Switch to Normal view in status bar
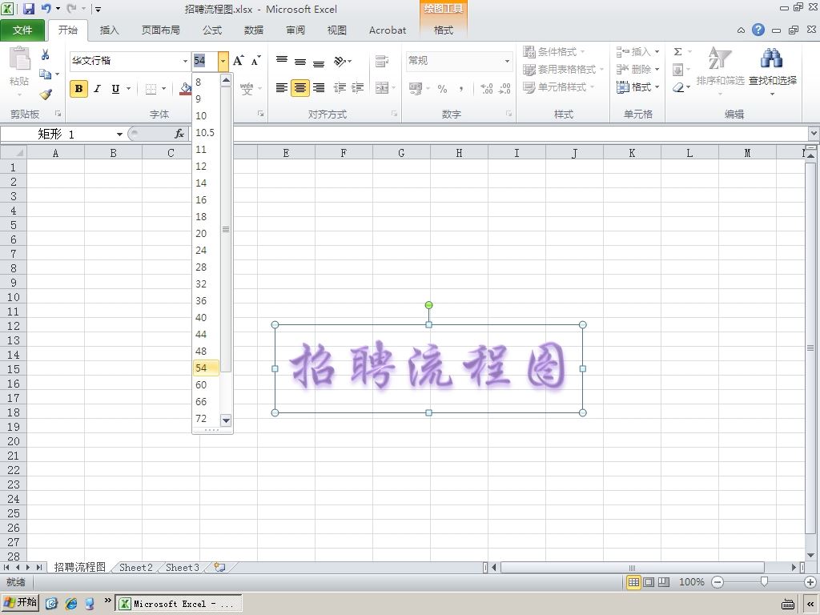The image size is (820, 615). [633, 582]
